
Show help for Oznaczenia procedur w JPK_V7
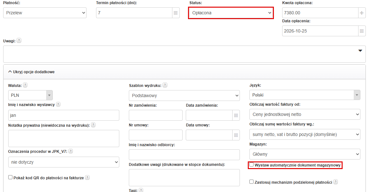click(x=71, y=151)
